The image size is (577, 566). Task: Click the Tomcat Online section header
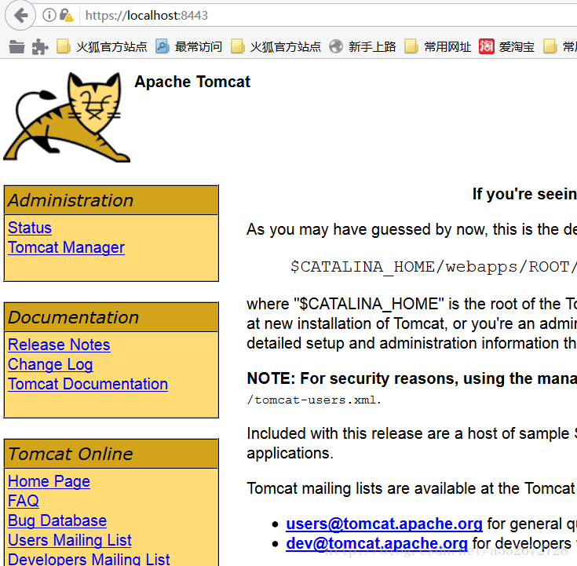111,454
